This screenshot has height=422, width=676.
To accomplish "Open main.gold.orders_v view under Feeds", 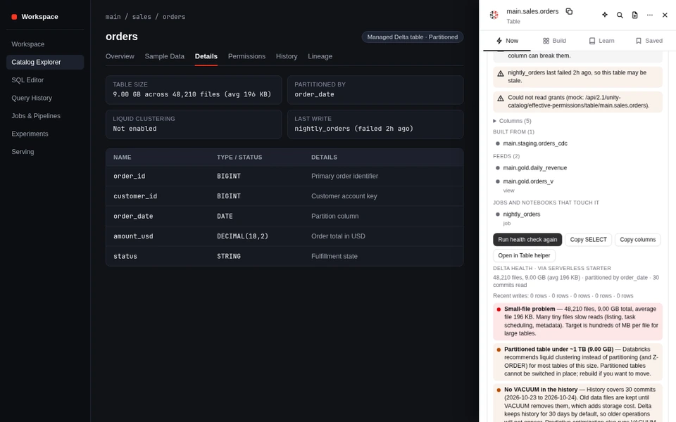I will [x=528, y=181].
